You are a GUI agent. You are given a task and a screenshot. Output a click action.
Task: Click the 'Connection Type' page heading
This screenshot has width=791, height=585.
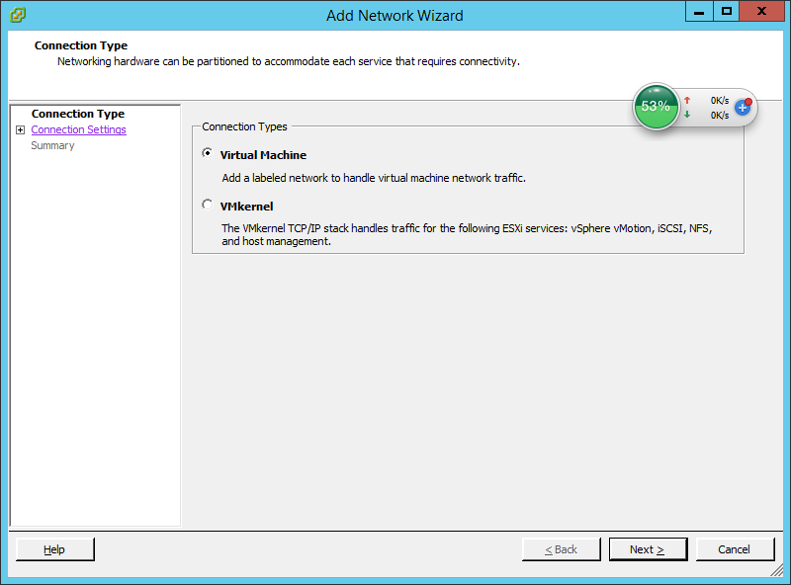click(x=81, y=45)
